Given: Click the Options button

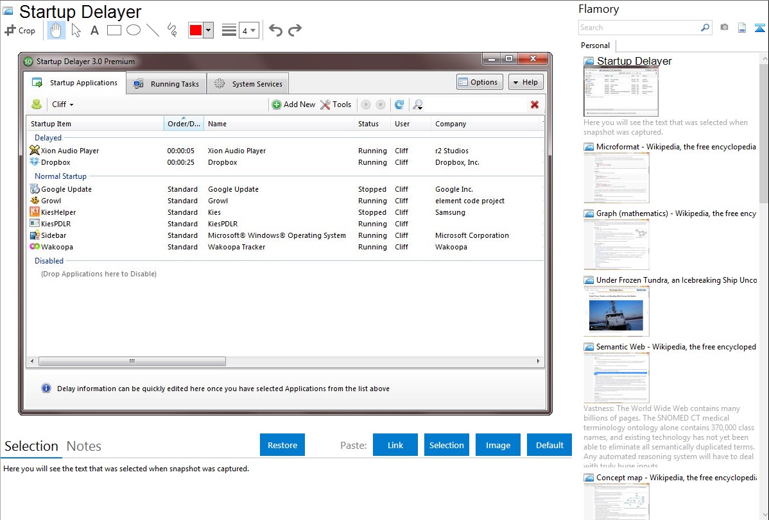Looking at the screenshot, I should (479, 82).
